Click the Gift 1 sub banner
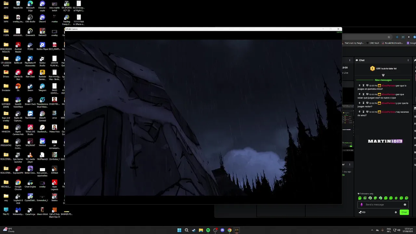 point(383,69)
